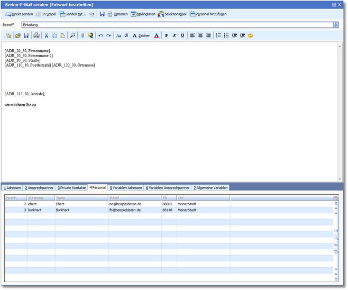This screenshot has height=290, width=348.
Task: Insert a smiley emoticon
Action: point(250,35)
